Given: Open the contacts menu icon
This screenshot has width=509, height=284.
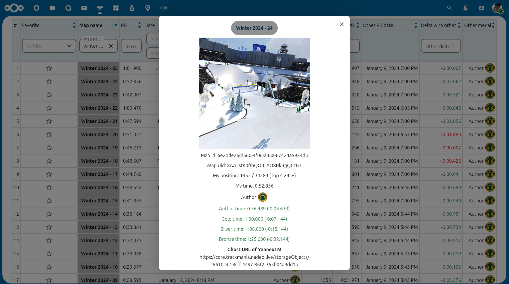Looking at the screenshot, I should coord(481,8).
